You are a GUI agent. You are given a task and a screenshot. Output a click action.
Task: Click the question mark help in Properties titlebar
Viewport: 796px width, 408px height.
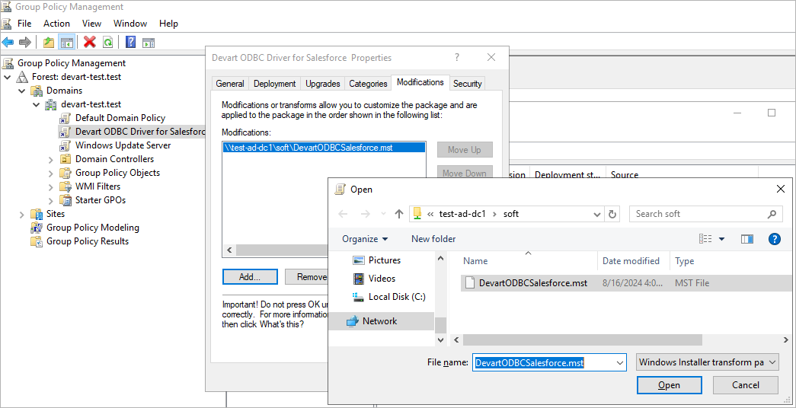457,57
